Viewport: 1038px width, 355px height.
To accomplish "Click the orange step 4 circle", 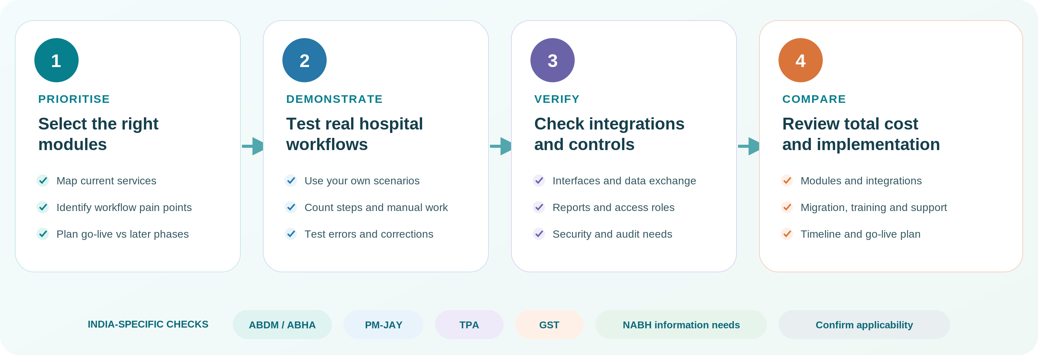I will click(800, 60).
